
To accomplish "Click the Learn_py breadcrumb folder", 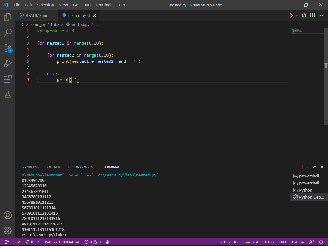I will tap(38, 24).
